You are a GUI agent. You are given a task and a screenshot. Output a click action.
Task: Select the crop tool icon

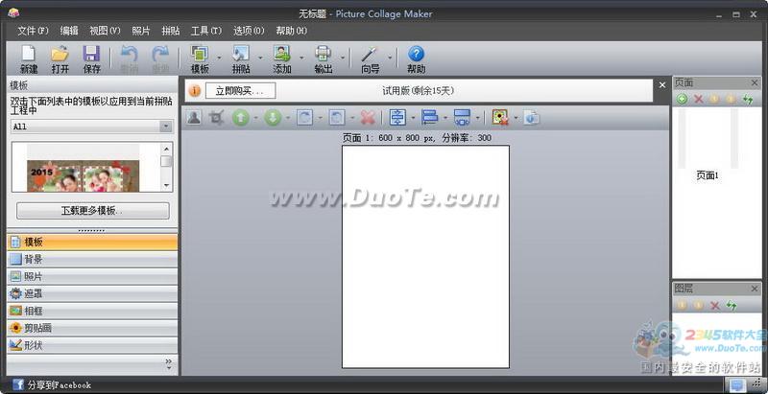216,117
